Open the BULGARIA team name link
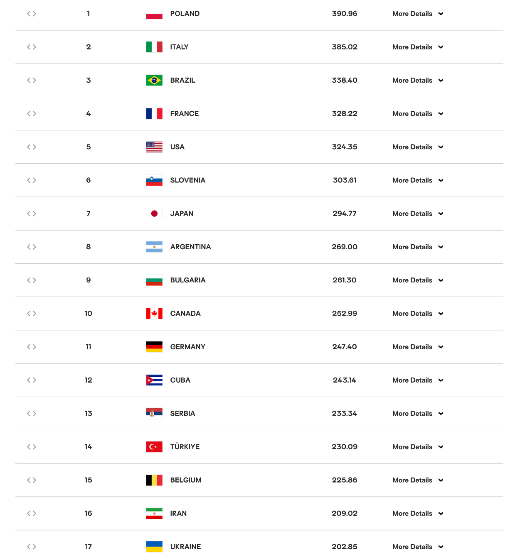 pyautogui.click(x=188, y=280)
